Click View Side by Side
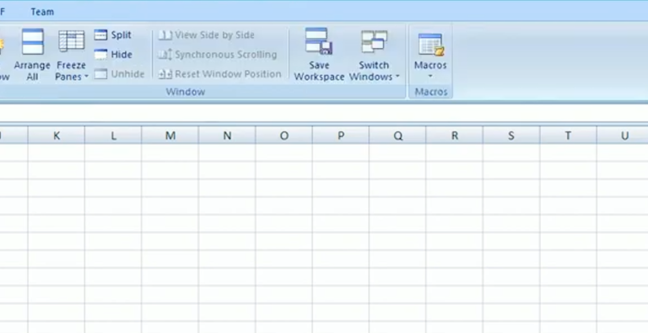 pos(206,35)
